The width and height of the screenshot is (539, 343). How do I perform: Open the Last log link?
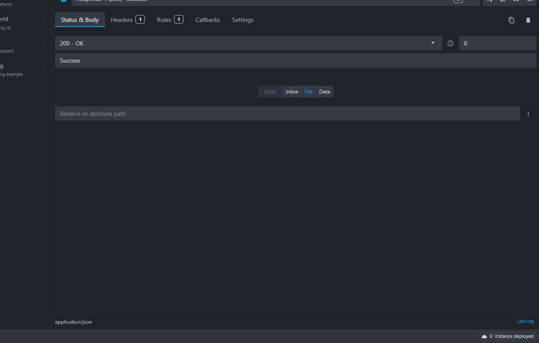(x=525, y=321)
